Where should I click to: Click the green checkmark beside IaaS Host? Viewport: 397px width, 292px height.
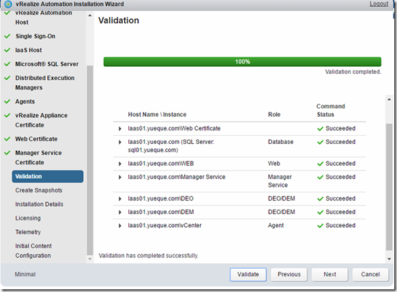tap(8, 50)
